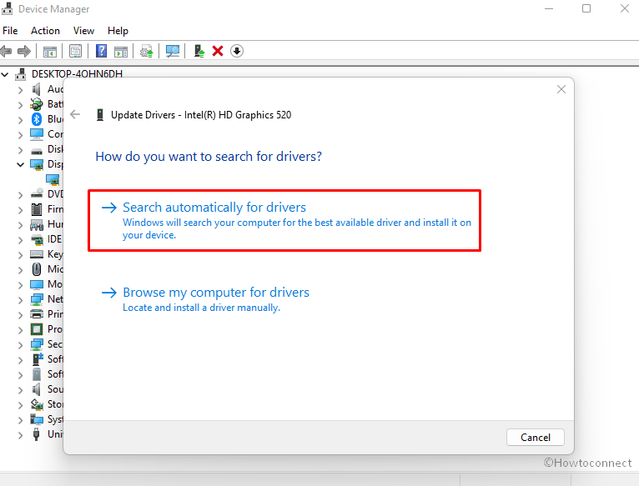Click the down-arrow Disable device toolbar icon
This screenshot has height=486, width=639.
[x=237, y=51]
